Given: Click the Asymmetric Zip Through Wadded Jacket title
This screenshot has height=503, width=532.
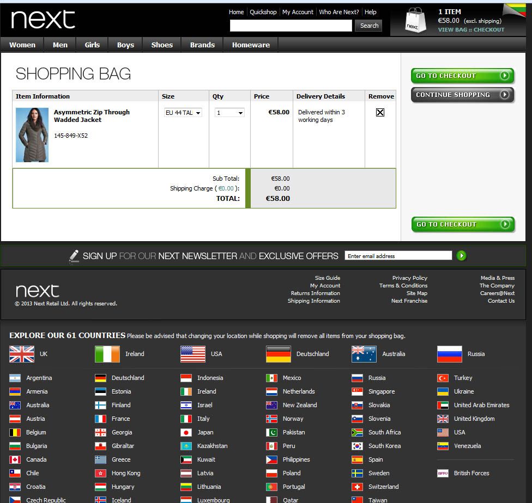Looking at the screenshot, I should pyautogui.click(x=92, y=116).
